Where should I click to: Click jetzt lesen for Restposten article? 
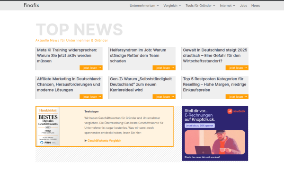[x=237, y=97]
